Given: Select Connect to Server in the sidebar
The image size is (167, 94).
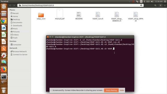Looking at the screenshot, I should tap(19, 55).
